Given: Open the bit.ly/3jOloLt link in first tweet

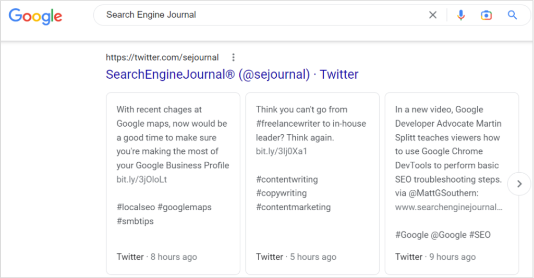Looking at the screenshot, I should coord(141,179).
